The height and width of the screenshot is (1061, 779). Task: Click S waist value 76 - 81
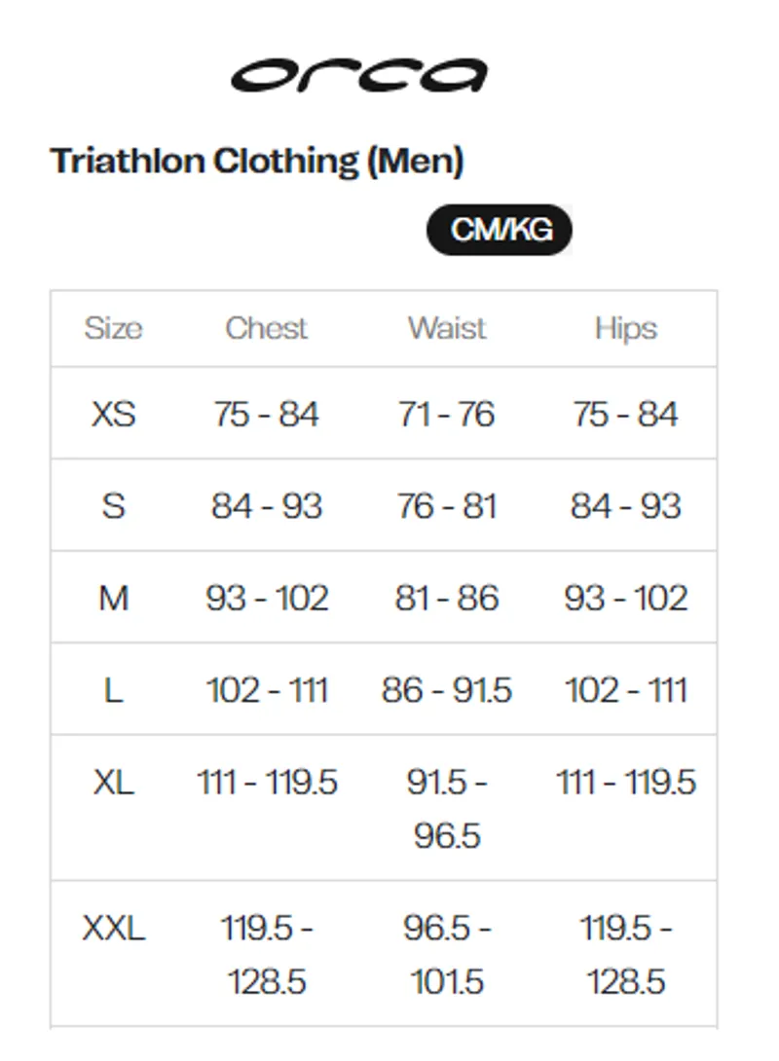tap(447, 505)
